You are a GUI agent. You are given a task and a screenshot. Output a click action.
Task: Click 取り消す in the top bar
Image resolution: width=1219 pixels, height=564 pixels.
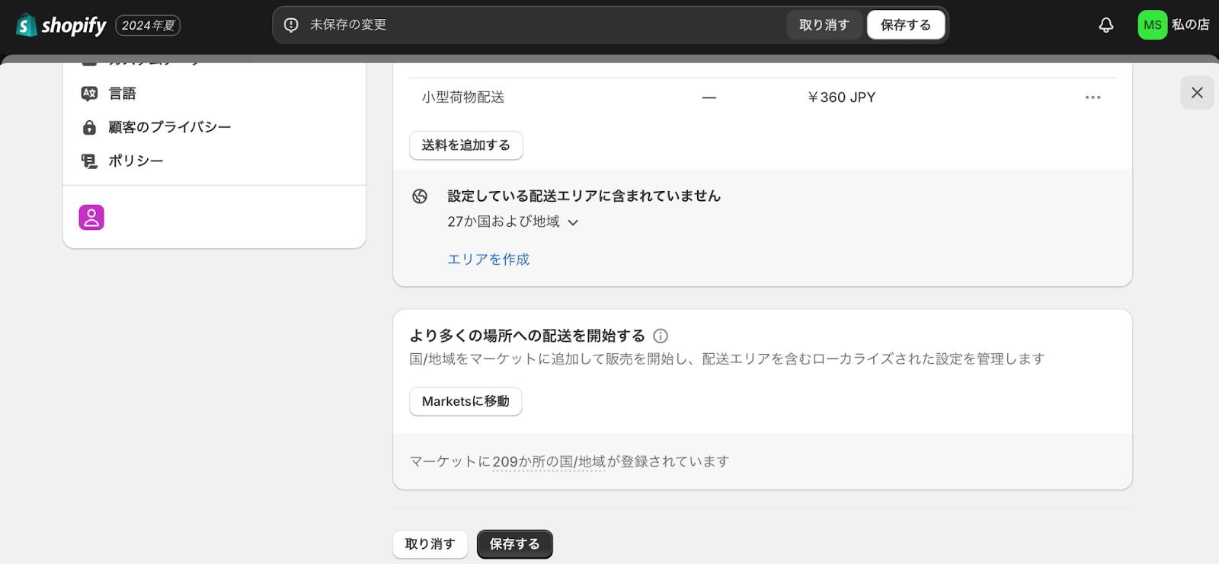point(824,25)
